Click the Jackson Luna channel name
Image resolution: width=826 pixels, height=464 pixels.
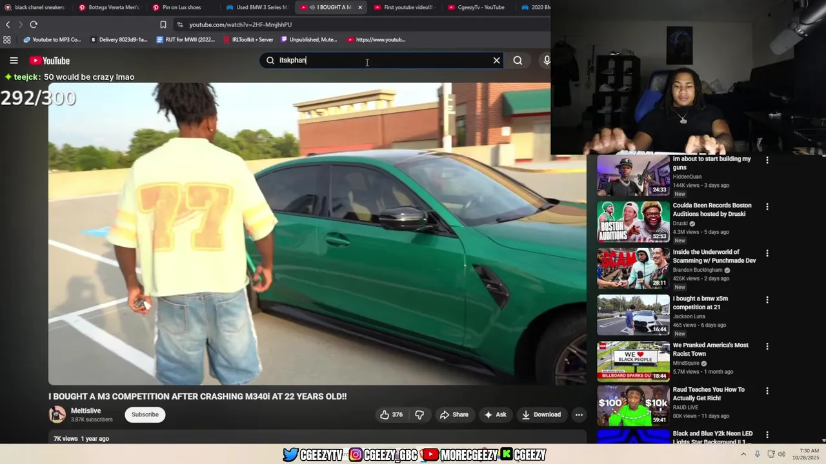point(689,316)
